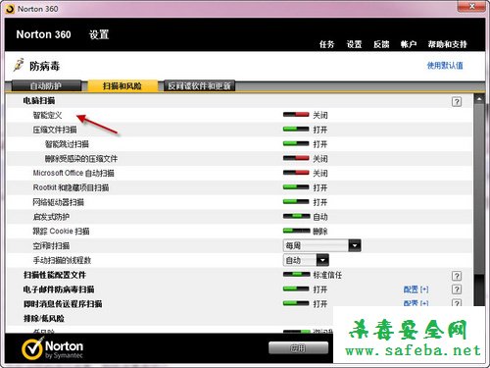Click the vertical scrollbar thumb
490x368 pixels.
click(x=479, y=189)
